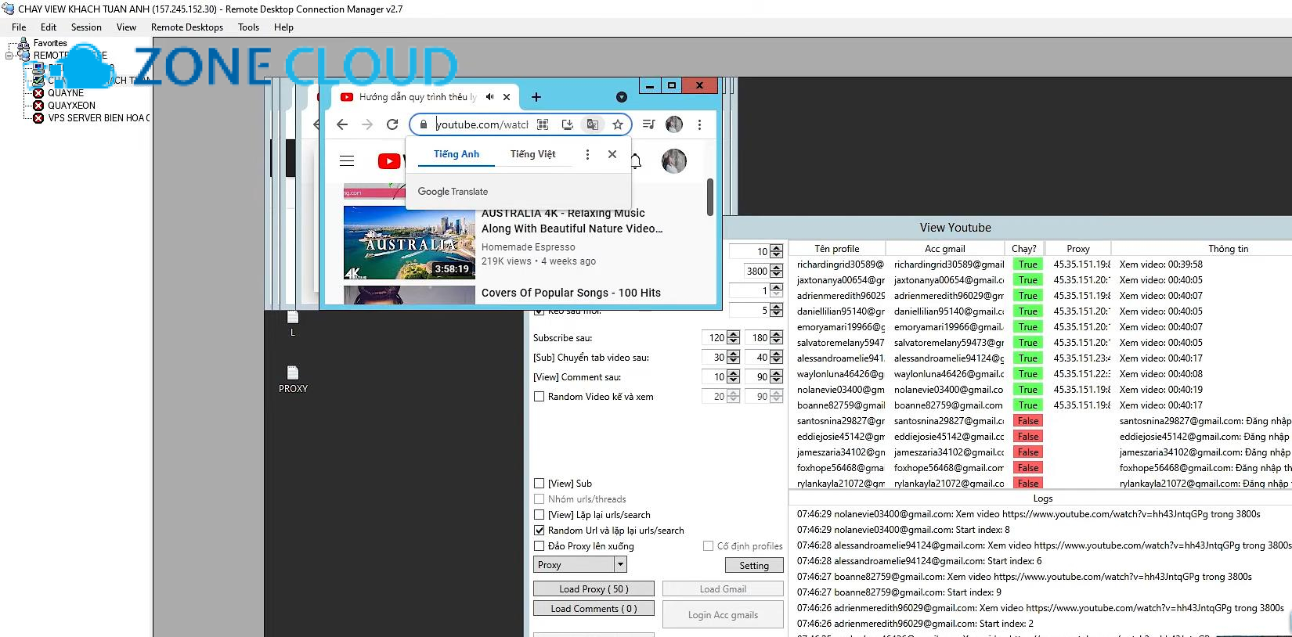The height and width of the screenshot is (637, 1292).
Task: Open the Edit menu
Action: pos(49,27)
